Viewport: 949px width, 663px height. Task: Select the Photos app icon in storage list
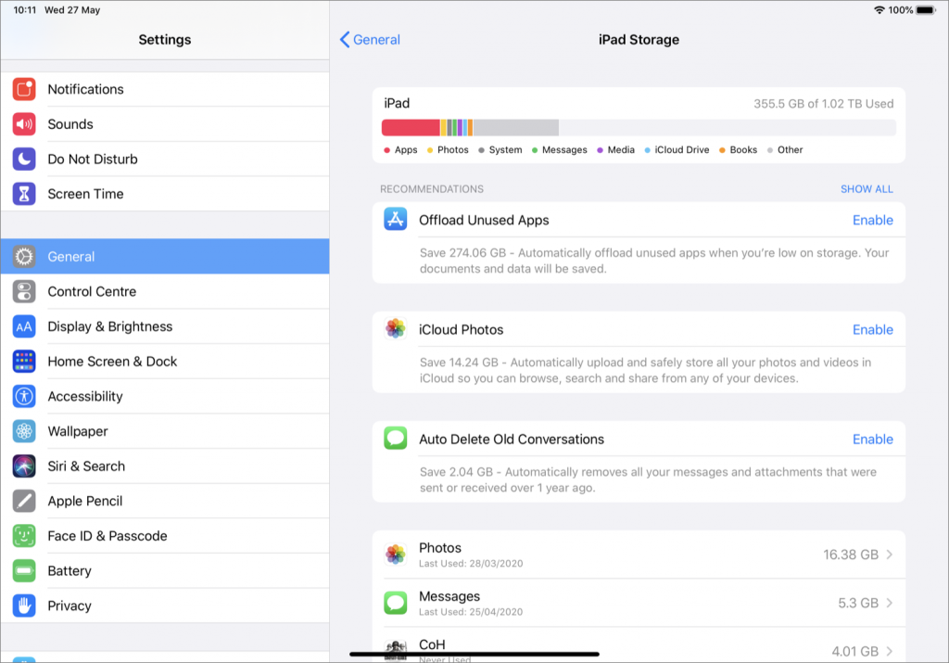coord(397,555)
